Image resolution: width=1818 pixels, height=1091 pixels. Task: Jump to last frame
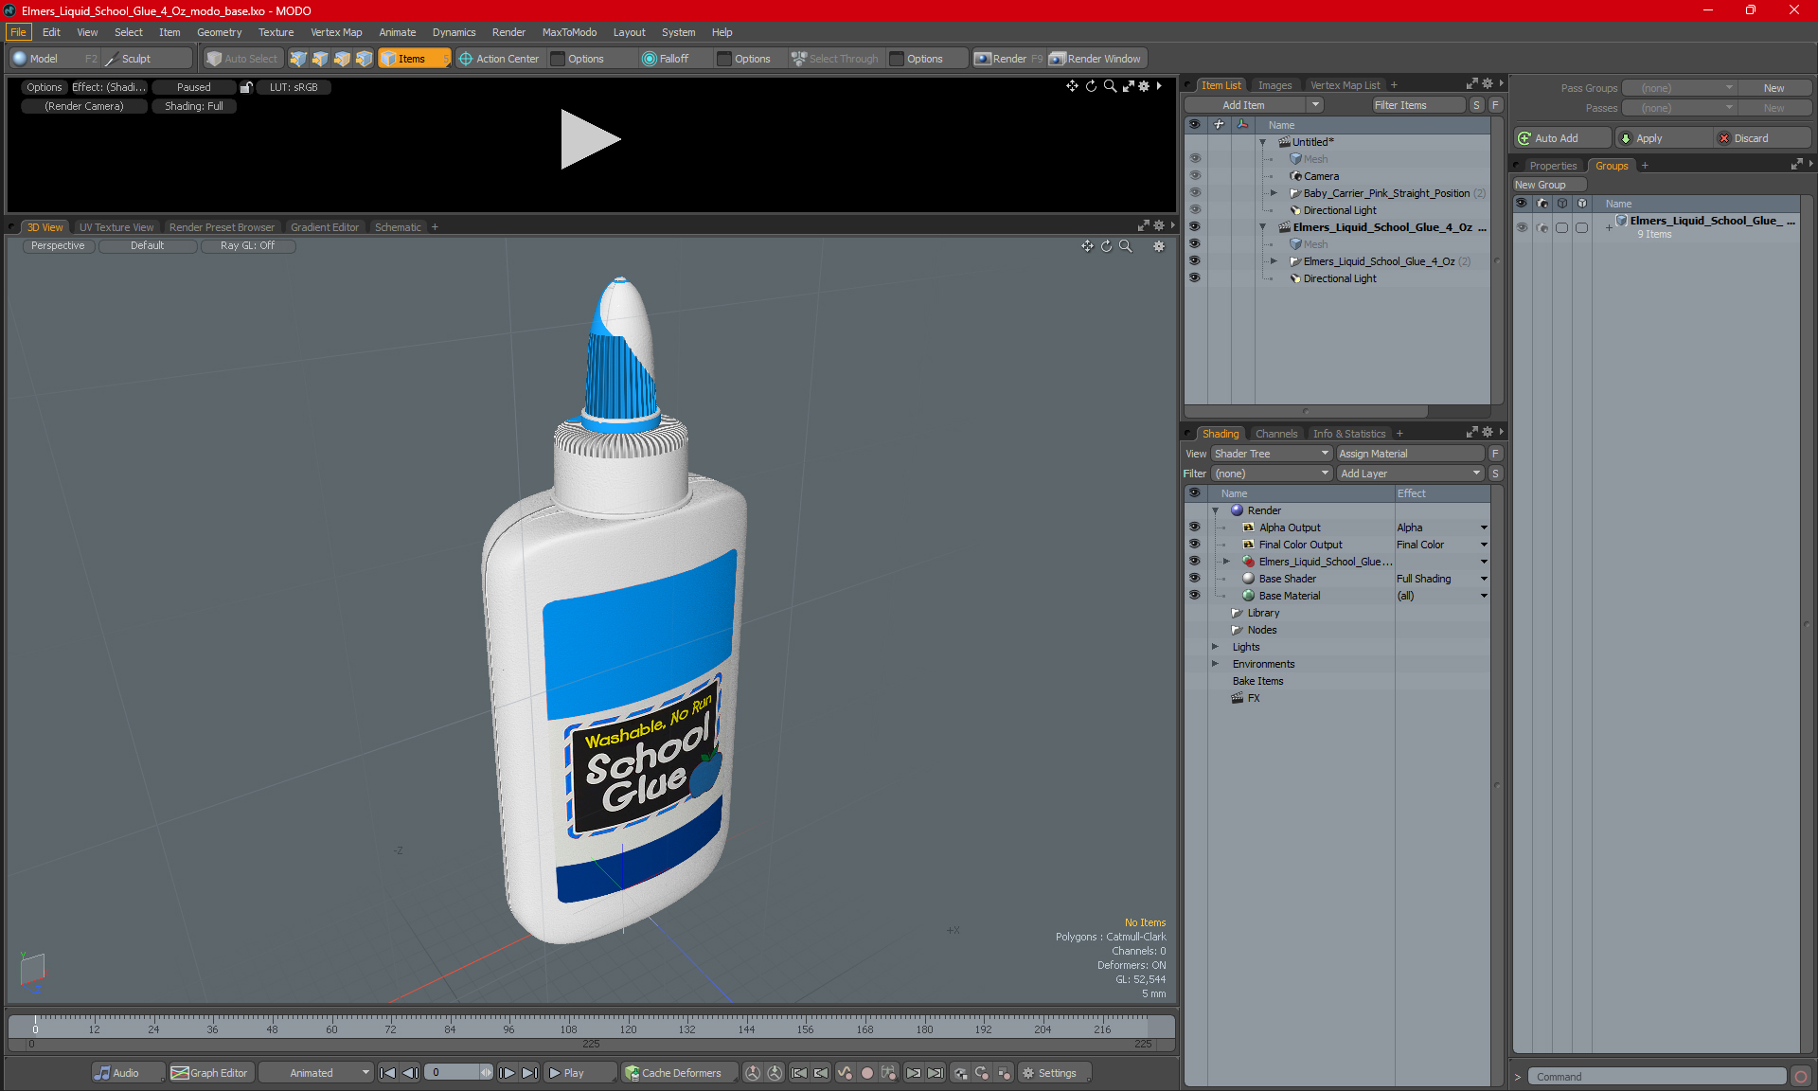pyautogui.click(x=529, y=1073)
